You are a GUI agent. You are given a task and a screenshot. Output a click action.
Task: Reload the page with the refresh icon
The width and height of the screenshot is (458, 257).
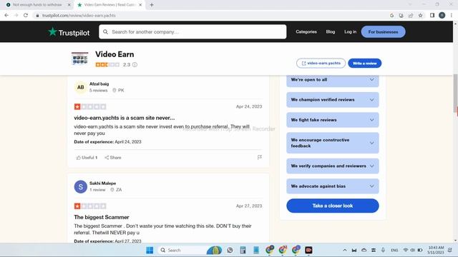(x=26, y=16)
